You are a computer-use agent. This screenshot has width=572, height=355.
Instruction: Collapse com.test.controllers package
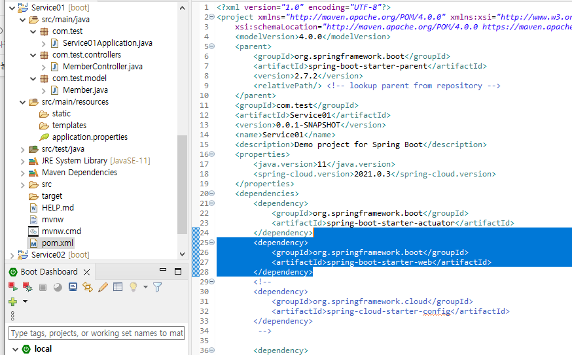click(x=33, y=56)
